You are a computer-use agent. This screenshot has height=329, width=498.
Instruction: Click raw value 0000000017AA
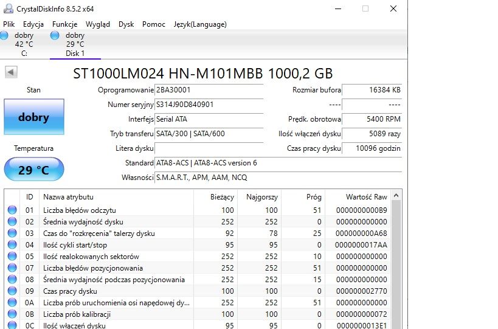point(361,244)
